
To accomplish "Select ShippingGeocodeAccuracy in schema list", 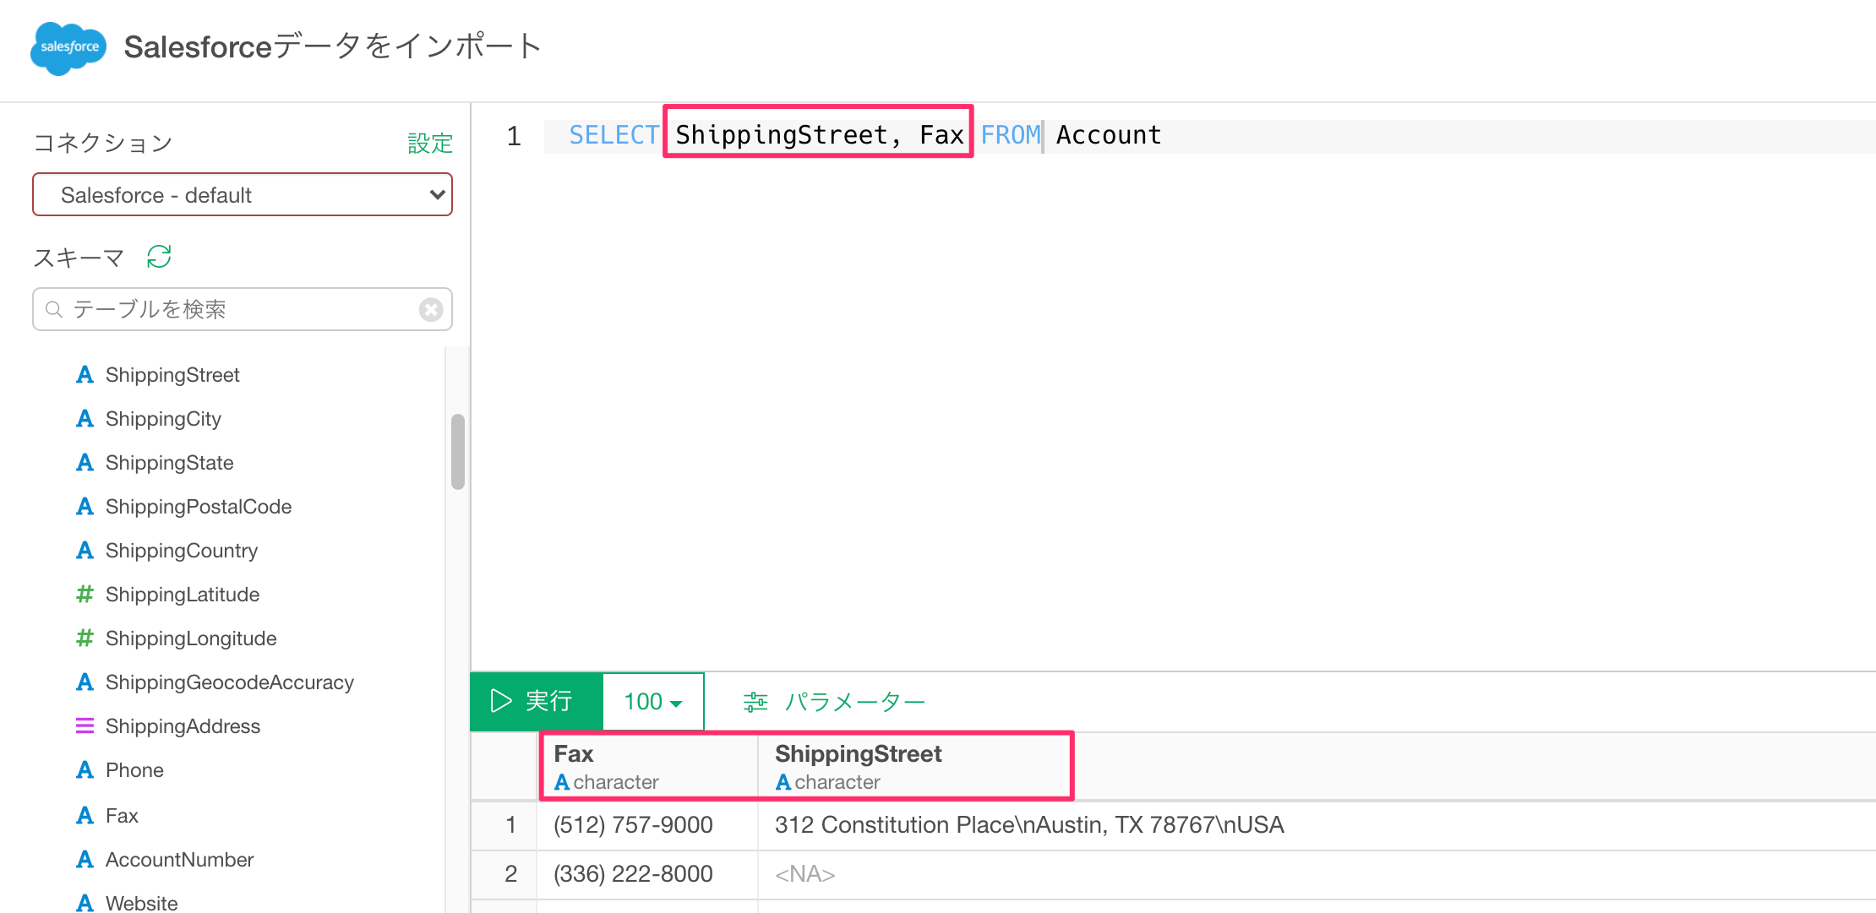I will [230, 682].
